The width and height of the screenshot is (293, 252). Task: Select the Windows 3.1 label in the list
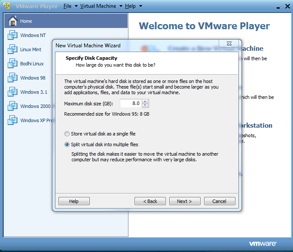pyautogui.click(x=34, y=92)
